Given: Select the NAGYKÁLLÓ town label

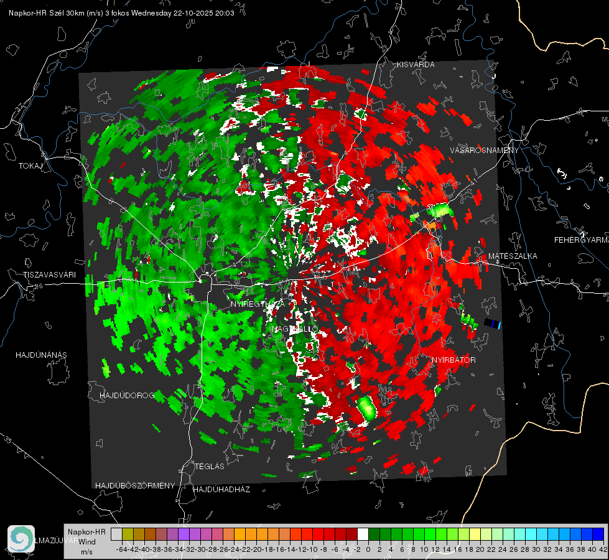Looking at the screenshot, I should [x=295, y=329].
